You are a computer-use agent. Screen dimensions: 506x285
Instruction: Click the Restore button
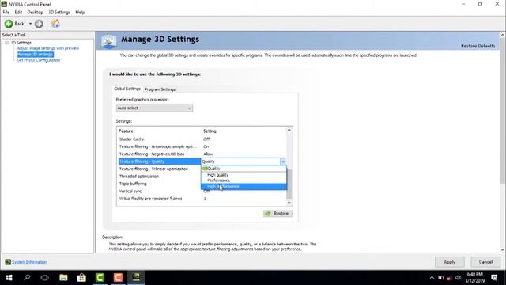[x=278, y=214]
